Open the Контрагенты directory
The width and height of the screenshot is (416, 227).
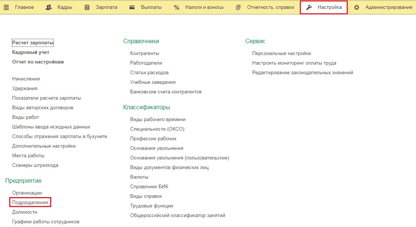pyautogui.click(x=145, y=54)
